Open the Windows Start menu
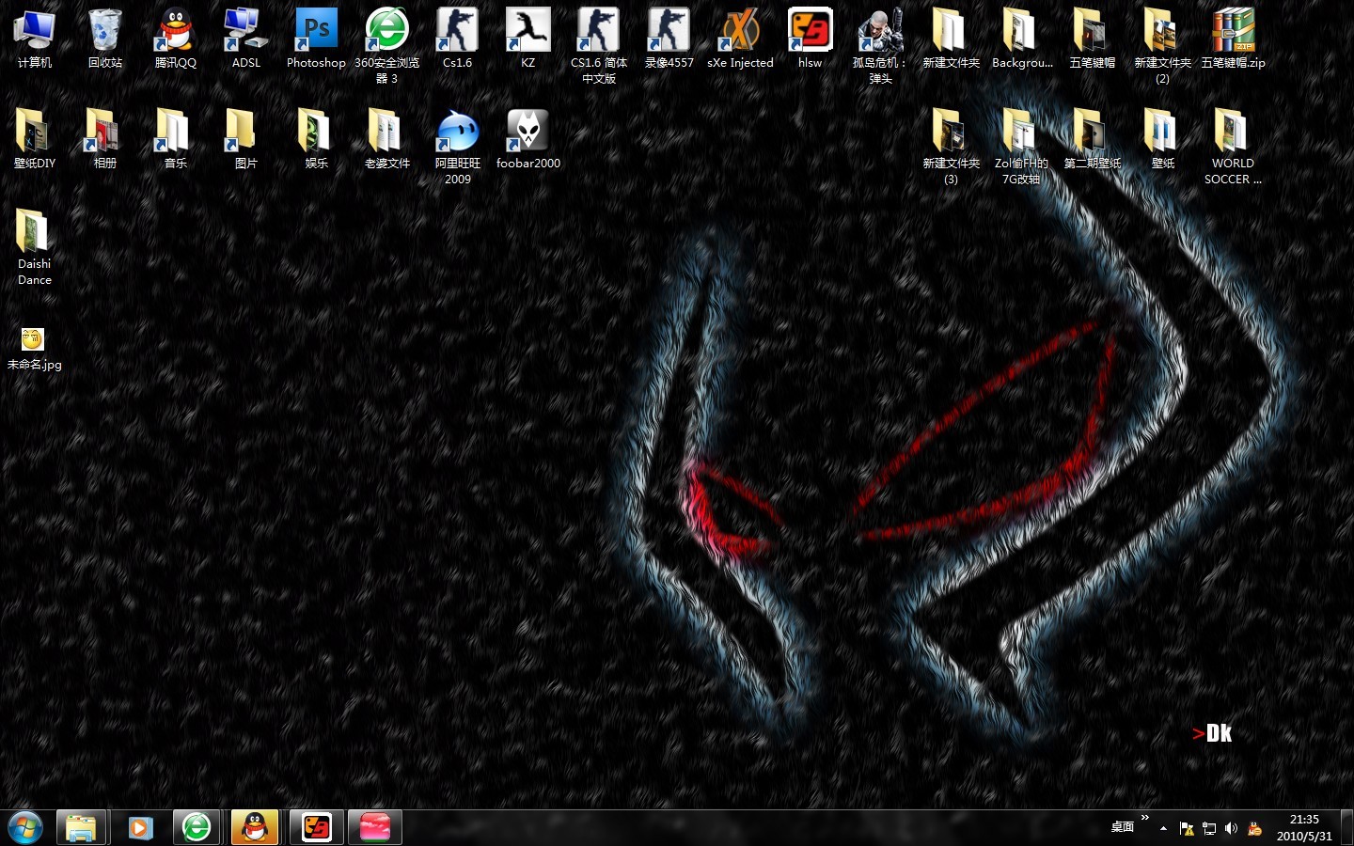This screenshot has width=1354, height=846. [25, 827]
